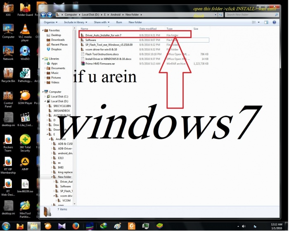Click the Explorer Forward arrow button
This screenshot has height=231, width=289.
click(x=50, y=14)
